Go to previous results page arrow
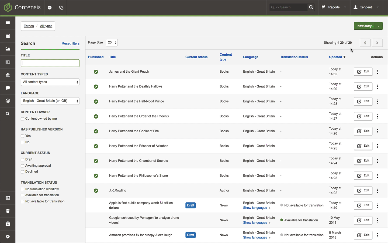This screenshot has width=388, height=243. click(x=365, y=43)
